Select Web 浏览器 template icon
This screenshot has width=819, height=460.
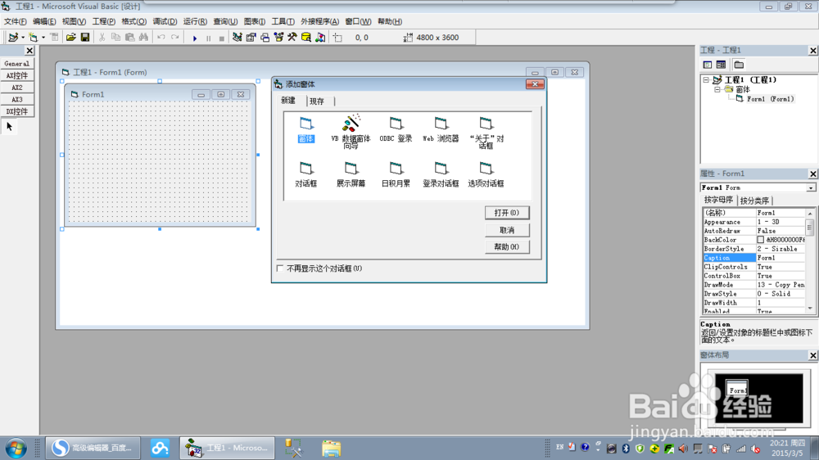[x=441, y=130]
